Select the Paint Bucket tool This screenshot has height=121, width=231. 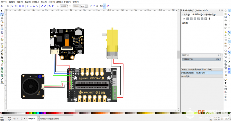point(2,68)
